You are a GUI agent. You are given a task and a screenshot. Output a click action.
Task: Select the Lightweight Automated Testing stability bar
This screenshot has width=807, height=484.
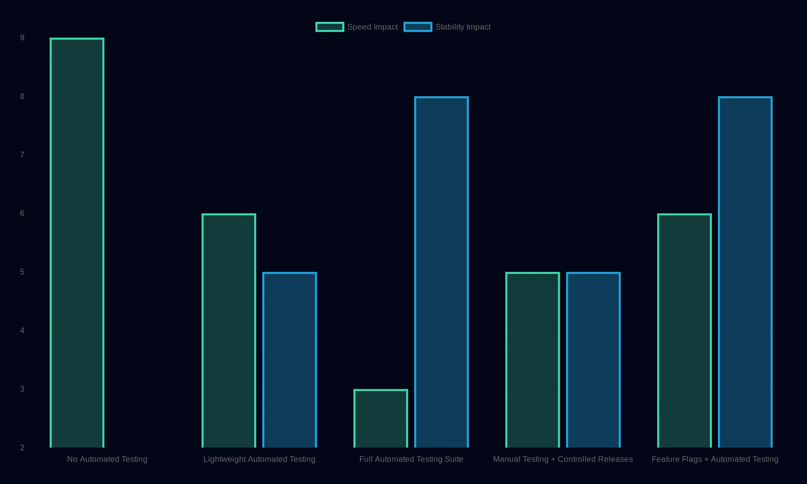click(x=290, y=360)
